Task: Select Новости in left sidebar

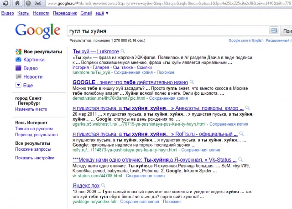Action: [33, 77]
